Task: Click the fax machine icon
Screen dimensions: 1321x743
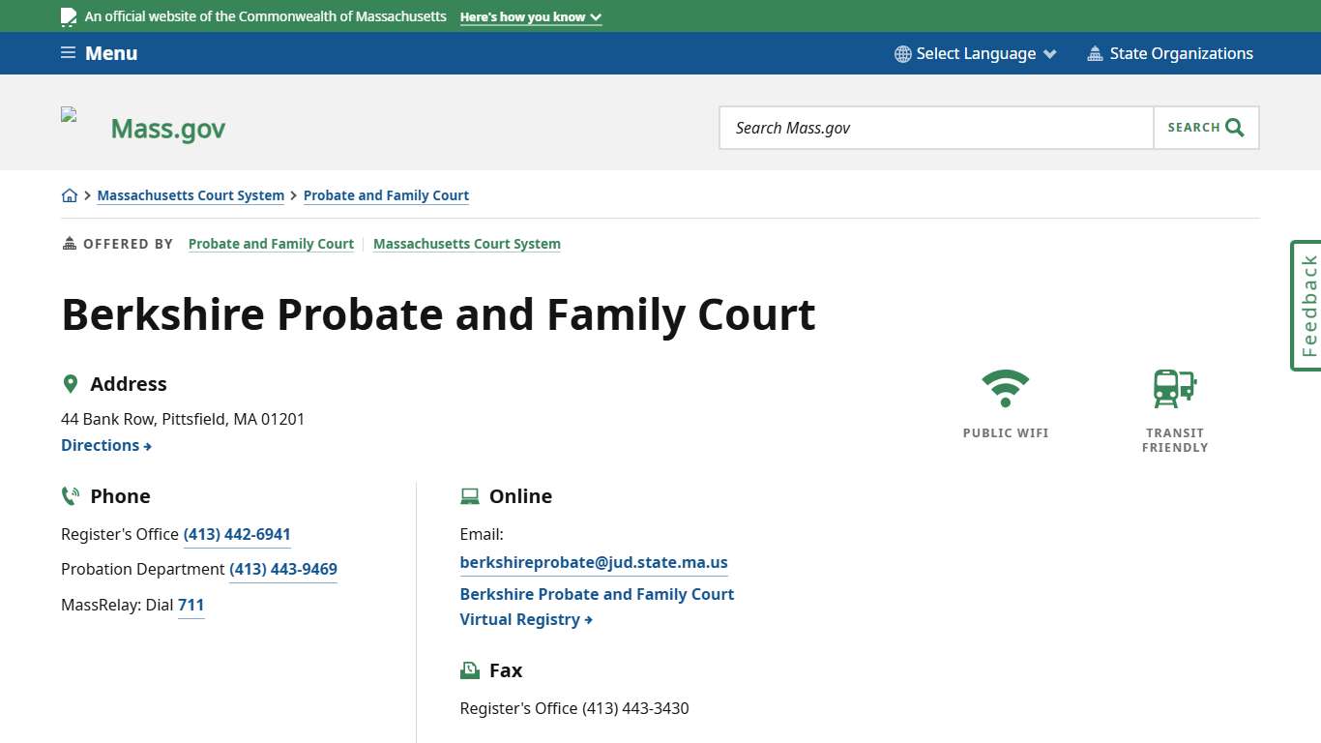Action: click(x=470, y=669)
